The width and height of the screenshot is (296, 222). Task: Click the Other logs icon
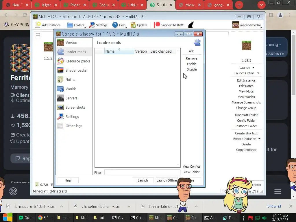pyautogui.click(x=60, y=126)
